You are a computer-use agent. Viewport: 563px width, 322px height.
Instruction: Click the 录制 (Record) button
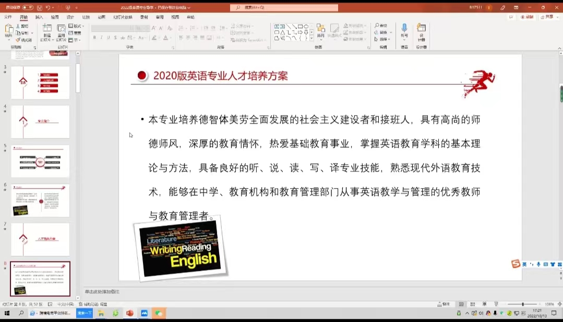[x=526, y=17]
